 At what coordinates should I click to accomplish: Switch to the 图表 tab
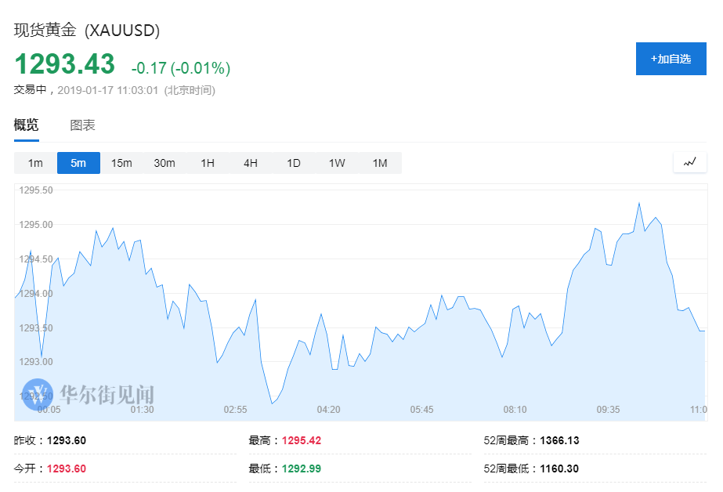point(82,125)
